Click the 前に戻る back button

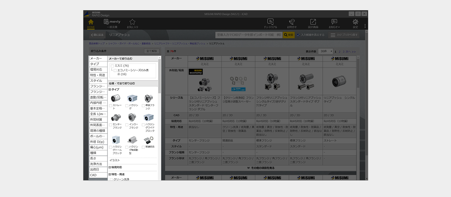97,35
